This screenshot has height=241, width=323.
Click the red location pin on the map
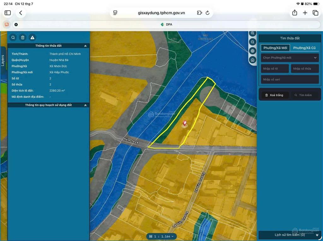[x=185, y=123]
